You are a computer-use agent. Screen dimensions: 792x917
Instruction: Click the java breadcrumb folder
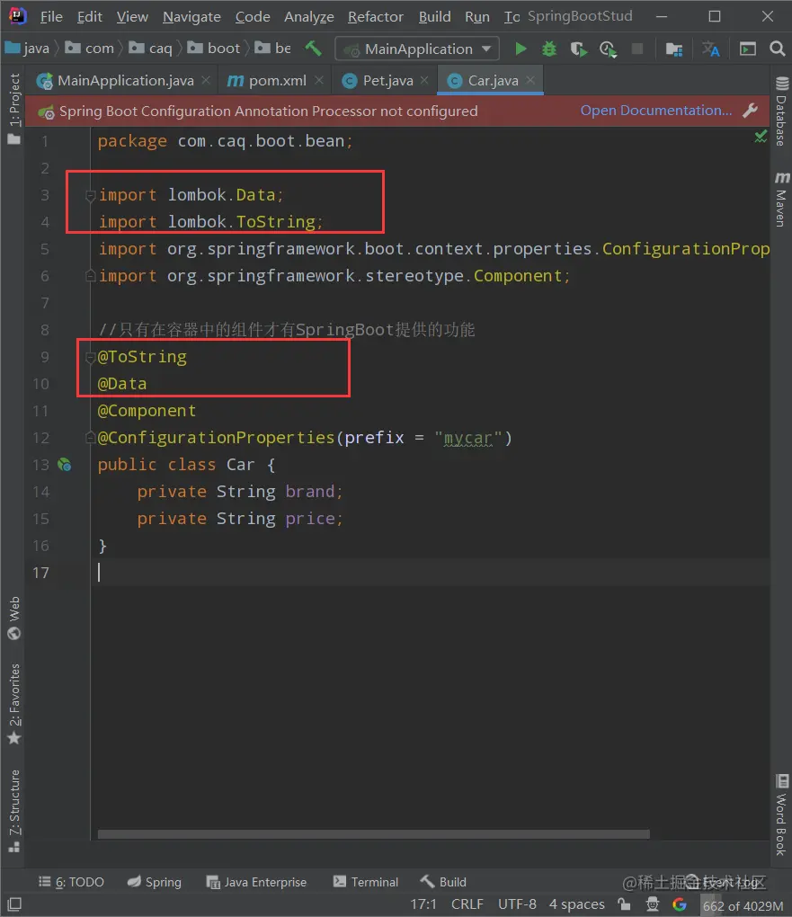[28, 49]
